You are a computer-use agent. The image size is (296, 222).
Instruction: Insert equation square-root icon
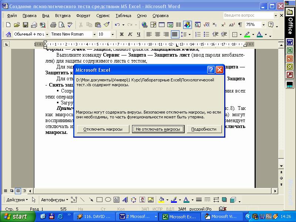click(x=206, y=25)
